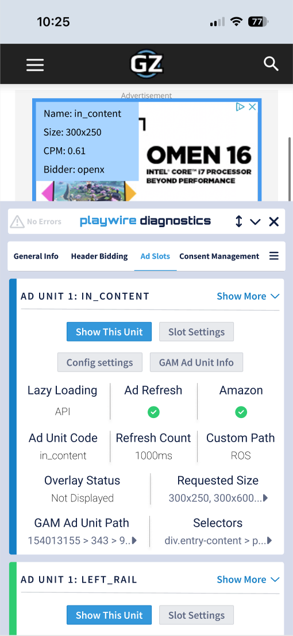Image resolution: width=293 pixels, height=636 pixels.
Task: Tap the GZ site logo
Action: point(146,64)
